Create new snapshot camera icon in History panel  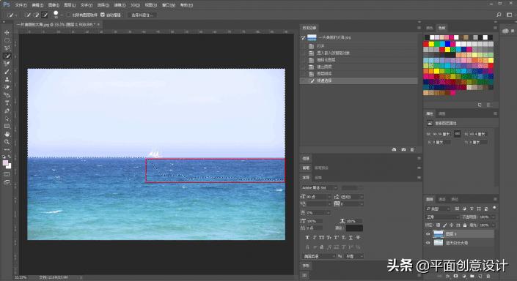click(x=403, y=150)
